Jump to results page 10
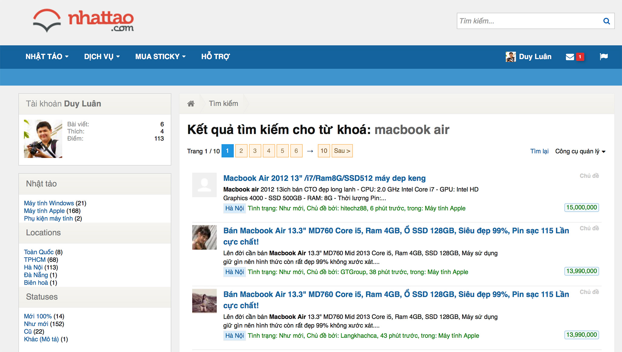The width and height of the screenshot is (622, 352). [x=324, y=151]
